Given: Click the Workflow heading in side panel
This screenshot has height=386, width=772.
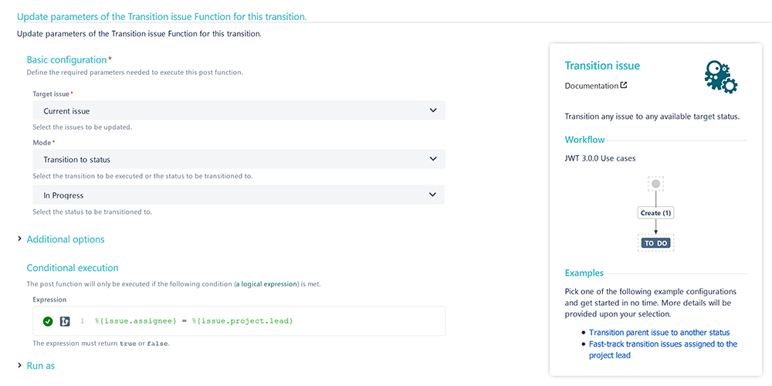Looking at the screenshot, I should pyautogui.click(x=584, y=140).
